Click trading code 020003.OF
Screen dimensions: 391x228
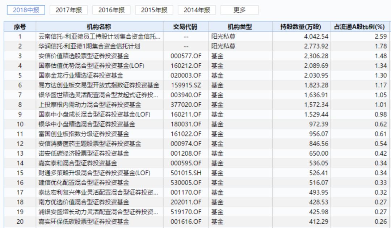click(x=186, y=75)
